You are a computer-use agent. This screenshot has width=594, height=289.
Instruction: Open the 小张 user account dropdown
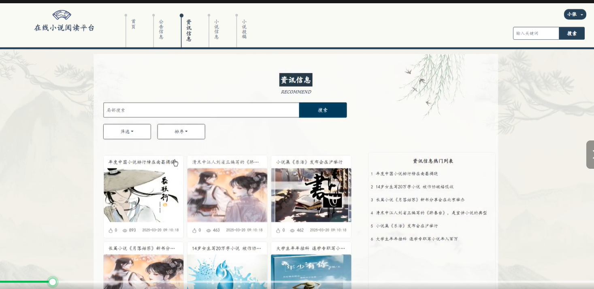point(575,14)
